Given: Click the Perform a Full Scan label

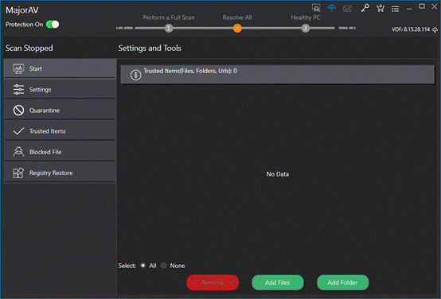Looking at the screenshot, I should [x=169, y=17].
